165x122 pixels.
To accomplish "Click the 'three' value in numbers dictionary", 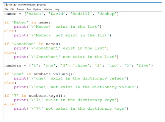I will pos(81,66).
